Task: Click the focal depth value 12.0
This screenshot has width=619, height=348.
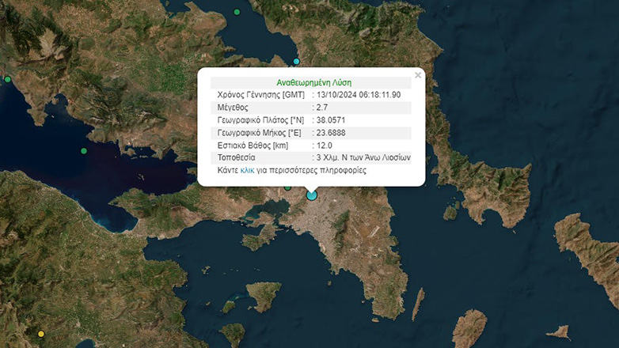Action: pyautogui.click(x=324, y=146)
